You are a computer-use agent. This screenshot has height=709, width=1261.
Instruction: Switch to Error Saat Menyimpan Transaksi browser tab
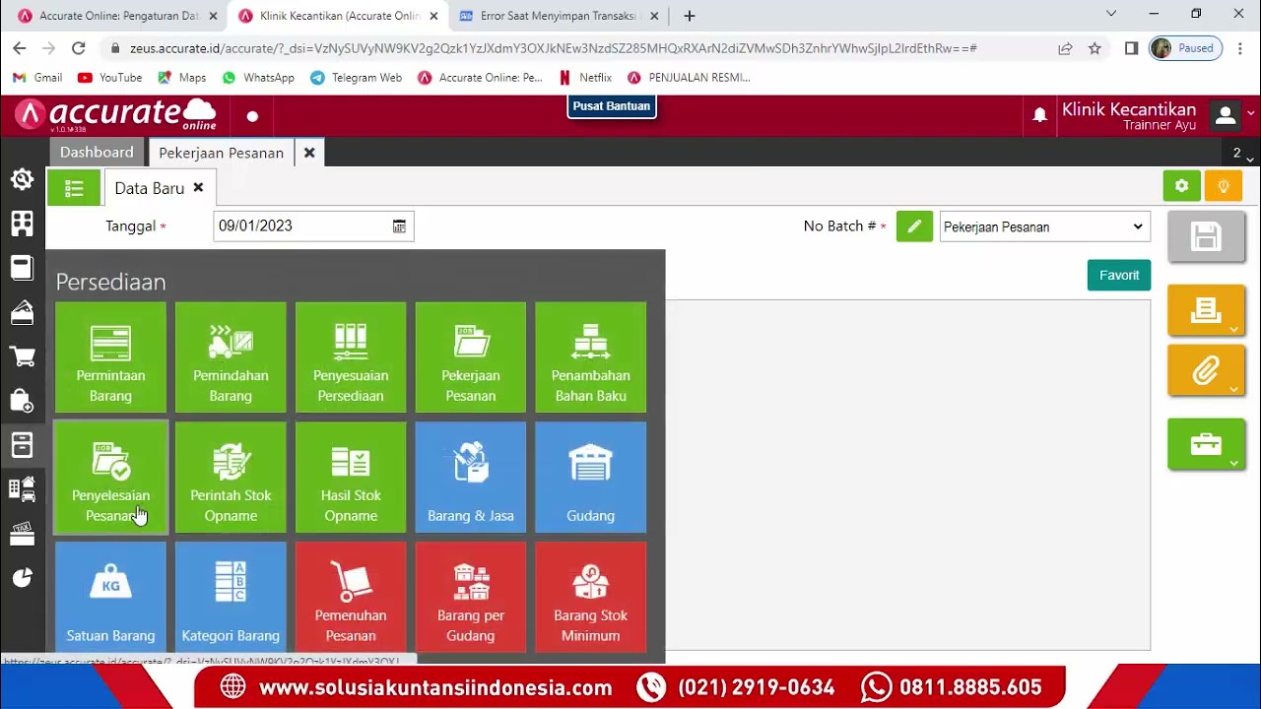click(x=557, y=16)
